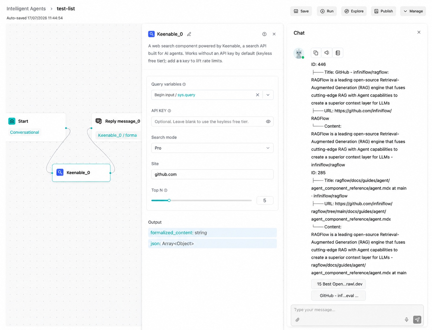Click the 'Type your message...' chat input
This screenshot has height=330, width=432.
pos(357,310)
